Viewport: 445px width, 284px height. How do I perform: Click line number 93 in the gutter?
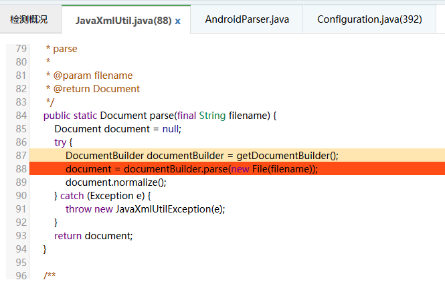tap(21, 236)
